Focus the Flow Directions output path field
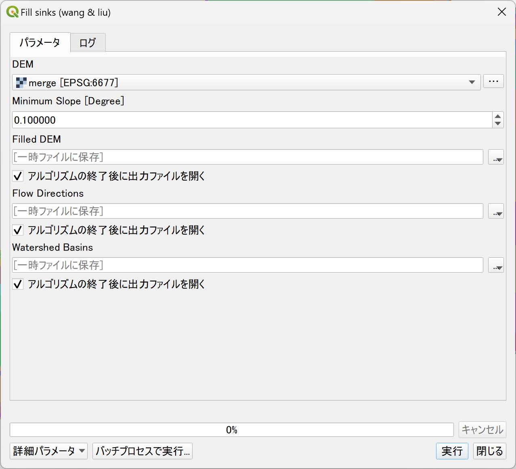This screenshot has height=469, width=516. (248, 211)
